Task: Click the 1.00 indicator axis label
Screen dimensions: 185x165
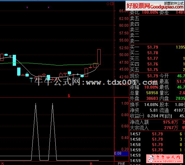Action: pyautogui.click(x=125, y=103)
